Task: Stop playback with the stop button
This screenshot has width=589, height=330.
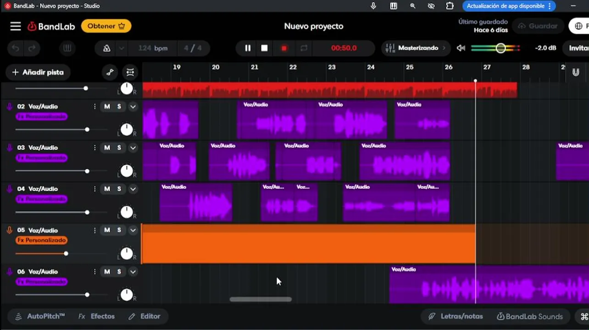Action: click(x=264, y=48)
